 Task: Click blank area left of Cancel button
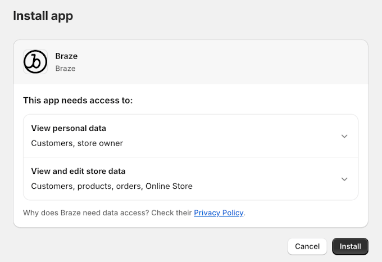(x=169, y=246)
